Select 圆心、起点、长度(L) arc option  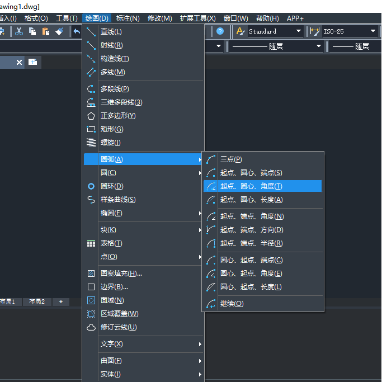tap(263, 287)
